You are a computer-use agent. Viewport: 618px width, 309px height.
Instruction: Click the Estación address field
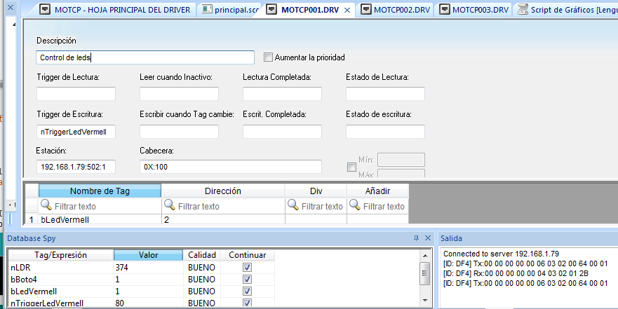[76, 167]
